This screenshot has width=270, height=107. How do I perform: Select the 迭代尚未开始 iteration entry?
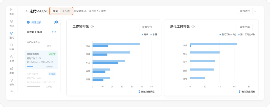coord(41,44)
